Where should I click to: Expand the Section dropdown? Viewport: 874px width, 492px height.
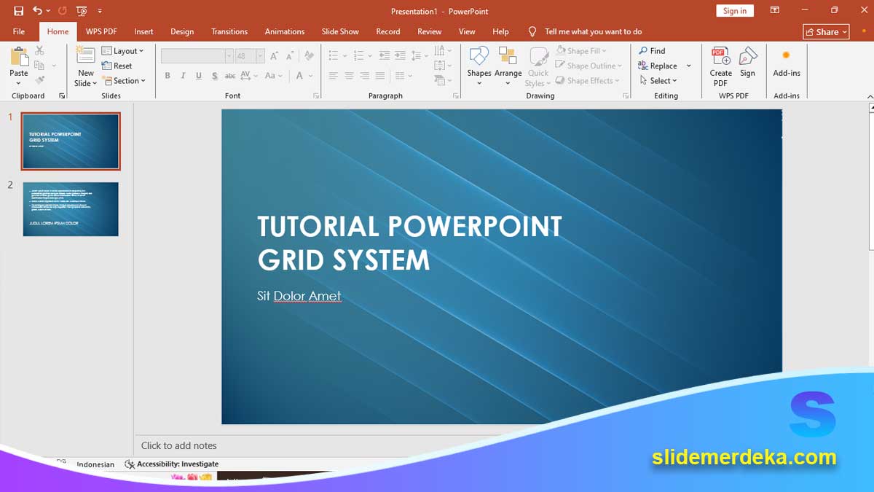point(124,81)
